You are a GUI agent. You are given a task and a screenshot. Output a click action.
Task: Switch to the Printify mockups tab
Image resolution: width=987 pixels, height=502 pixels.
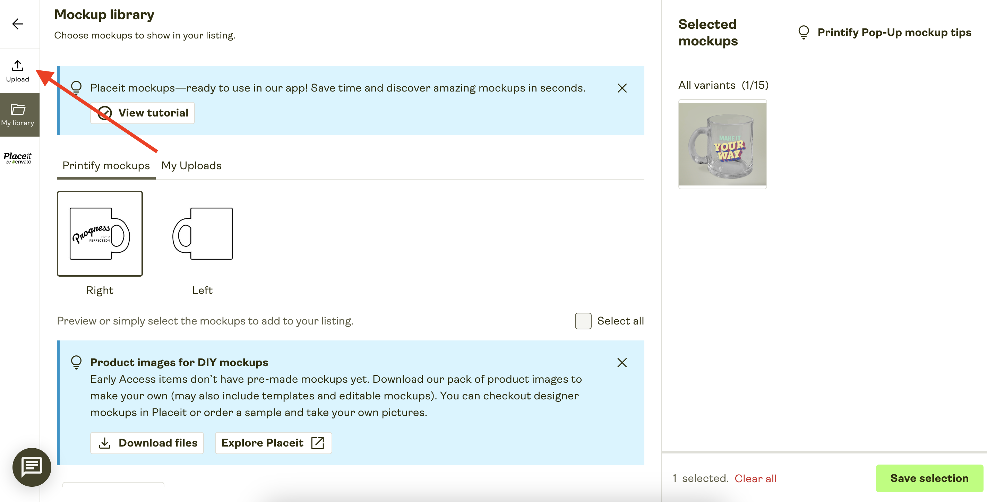click(x=106, y=166)
